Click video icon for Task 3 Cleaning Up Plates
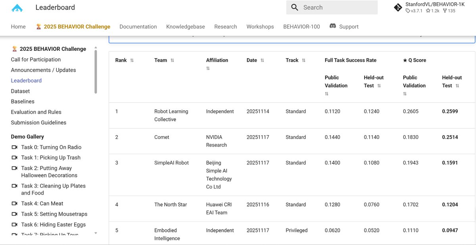The height and width of the screenshot is (245, 476). (15, 186)
